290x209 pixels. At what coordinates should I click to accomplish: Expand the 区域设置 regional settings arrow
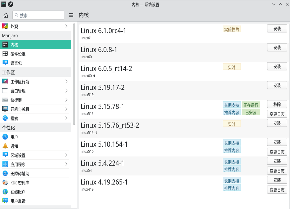tap(66, 155)
